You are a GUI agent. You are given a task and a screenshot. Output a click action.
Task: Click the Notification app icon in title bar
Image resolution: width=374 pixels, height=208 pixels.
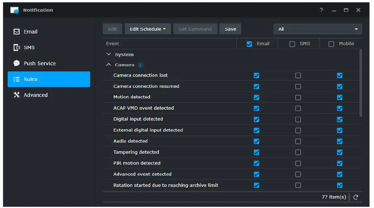coord(15,10)
